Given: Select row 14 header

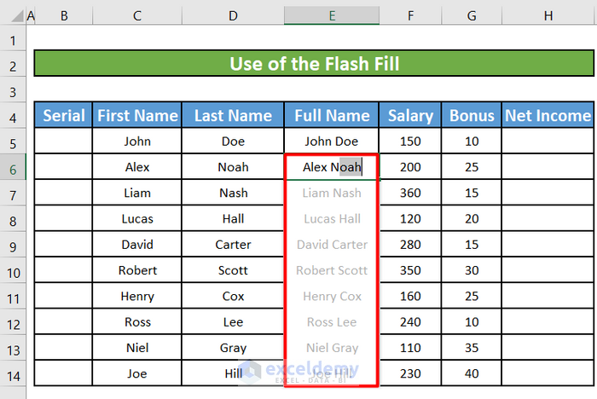Looking at the screenshot, I should tap(13, 373).
